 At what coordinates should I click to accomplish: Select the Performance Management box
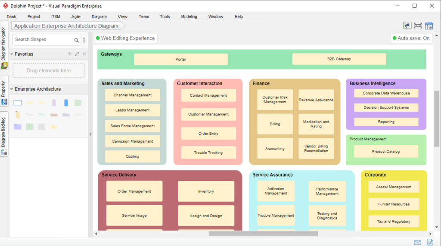327,191
